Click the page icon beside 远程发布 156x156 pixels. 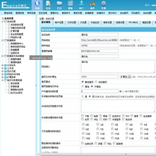click(9, 53)
